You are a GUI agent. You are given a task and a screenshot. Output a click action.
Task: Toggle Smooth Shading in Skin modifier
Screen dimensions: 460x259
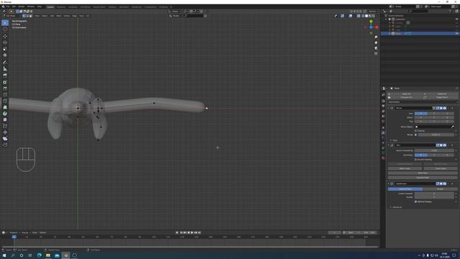(x=415, y=160)
